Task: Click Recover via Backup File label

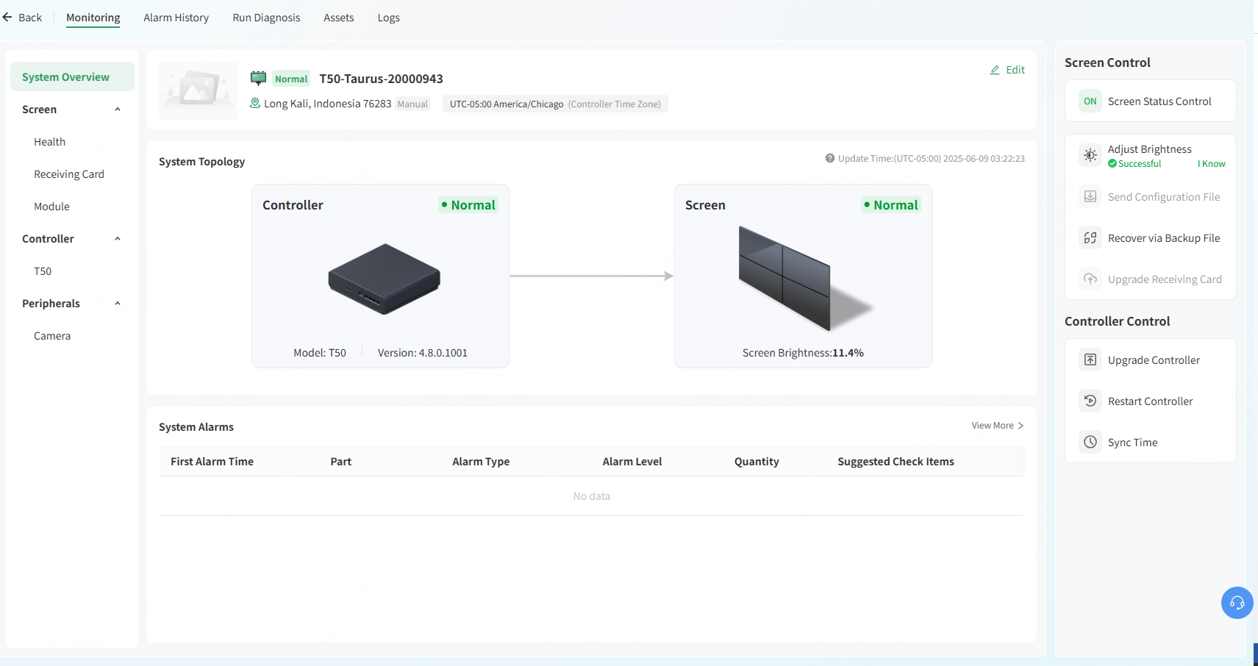Action: tap(1164, 238)
